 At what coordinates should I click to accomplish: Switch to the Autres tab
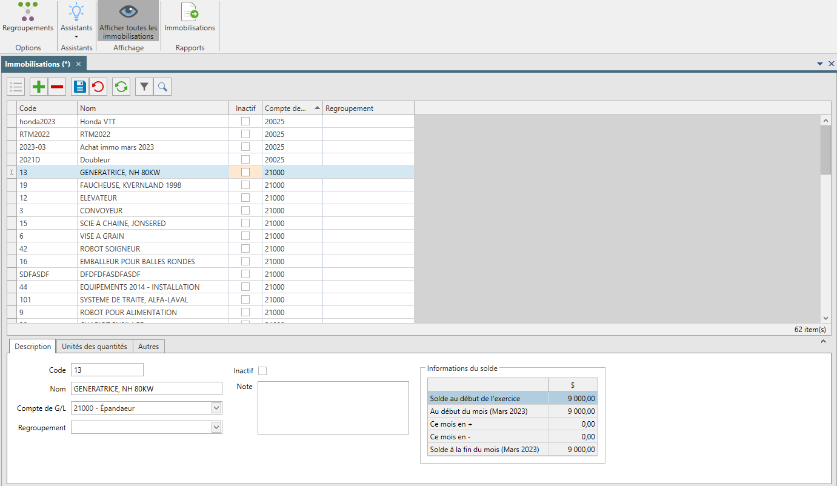click(148, 347)
